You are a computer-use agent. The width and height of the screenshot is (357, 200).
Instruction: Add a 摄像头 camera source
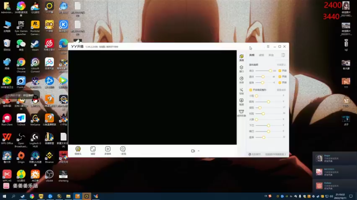[78, 151]
